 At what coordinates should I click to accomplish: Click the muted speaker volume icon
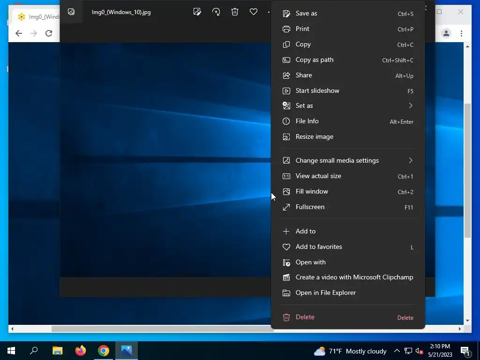pyautogui.click(x=419, y=351)
